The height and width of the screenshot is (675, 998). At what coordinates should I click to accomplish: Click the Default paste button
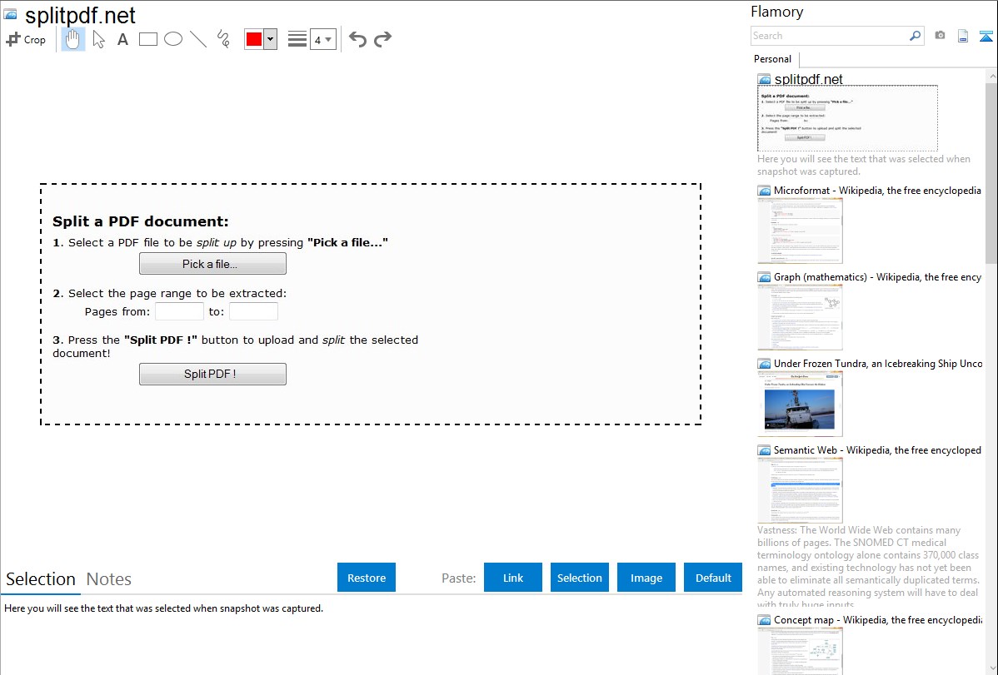713,578
